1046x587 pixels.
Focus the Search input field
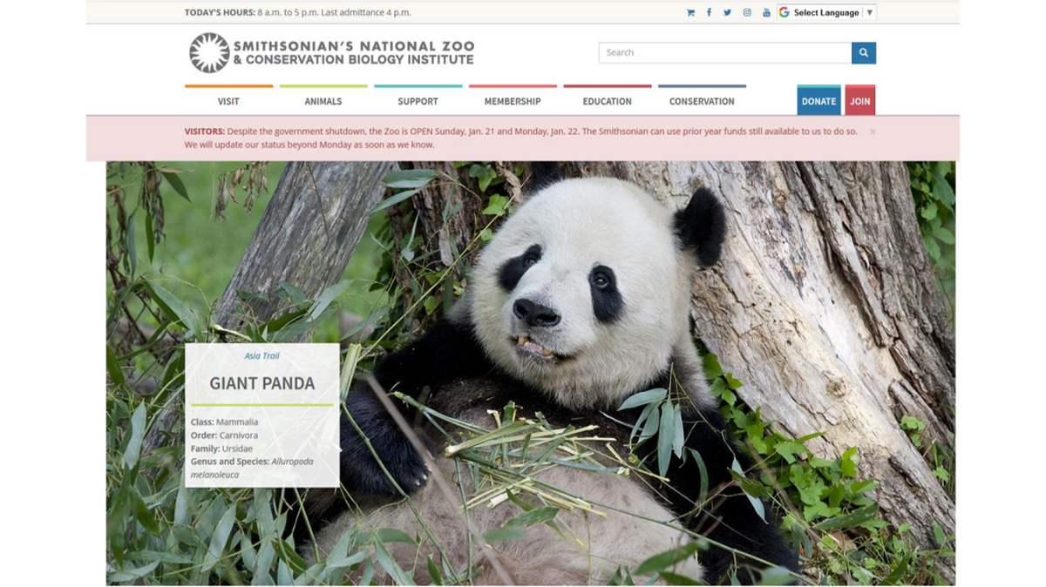725,52
